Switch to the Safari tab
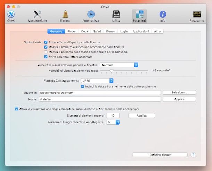212x171 pixels. pos(97,31)
